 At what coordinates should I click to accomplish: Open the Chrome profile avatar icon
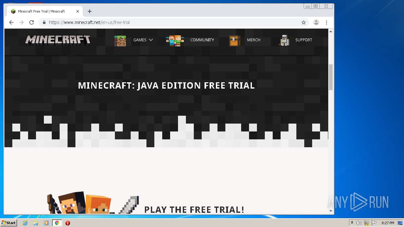316,22
